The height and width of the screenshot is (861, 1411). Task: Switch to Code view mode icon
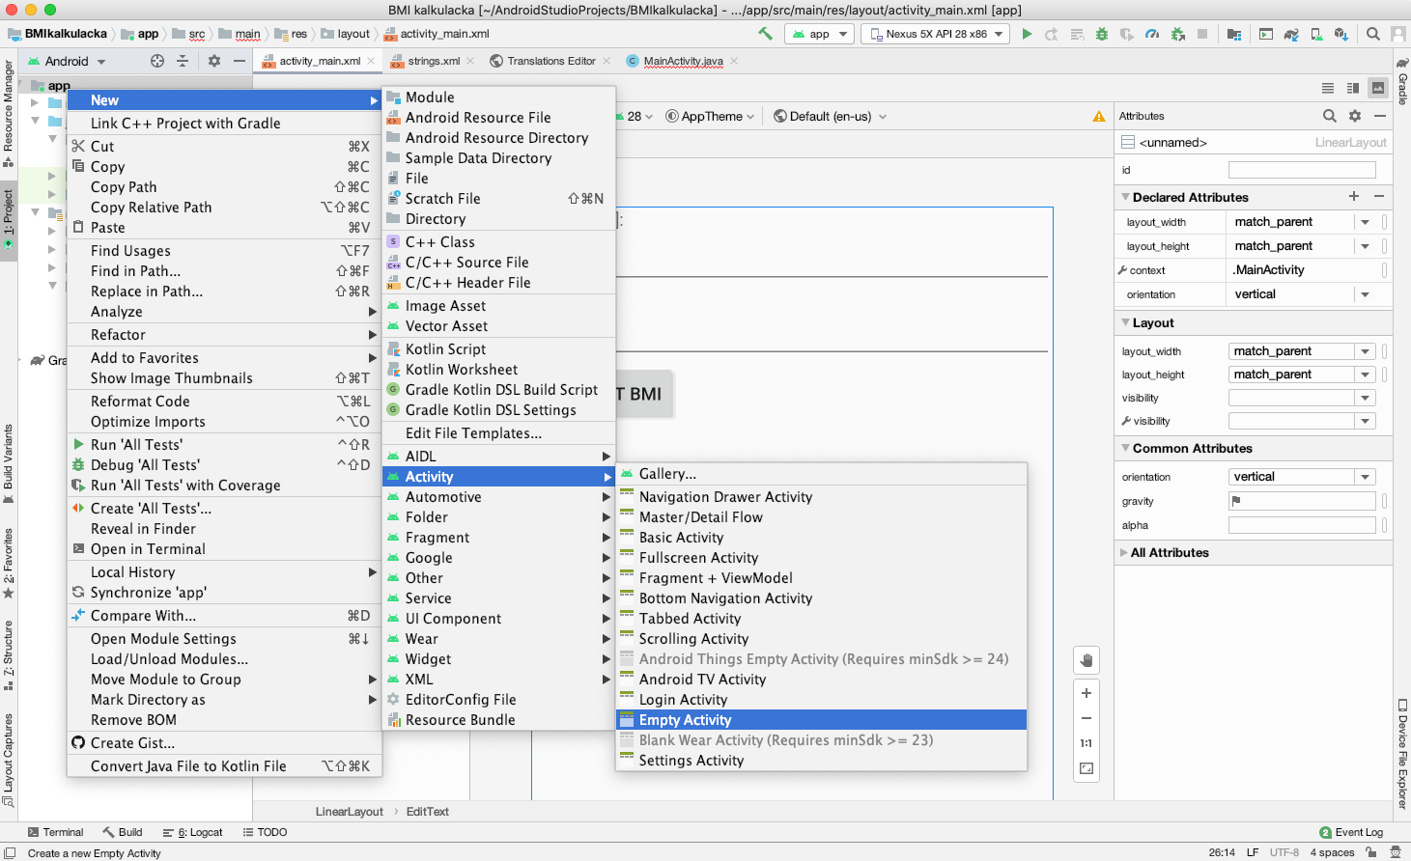click(1328, 88)
